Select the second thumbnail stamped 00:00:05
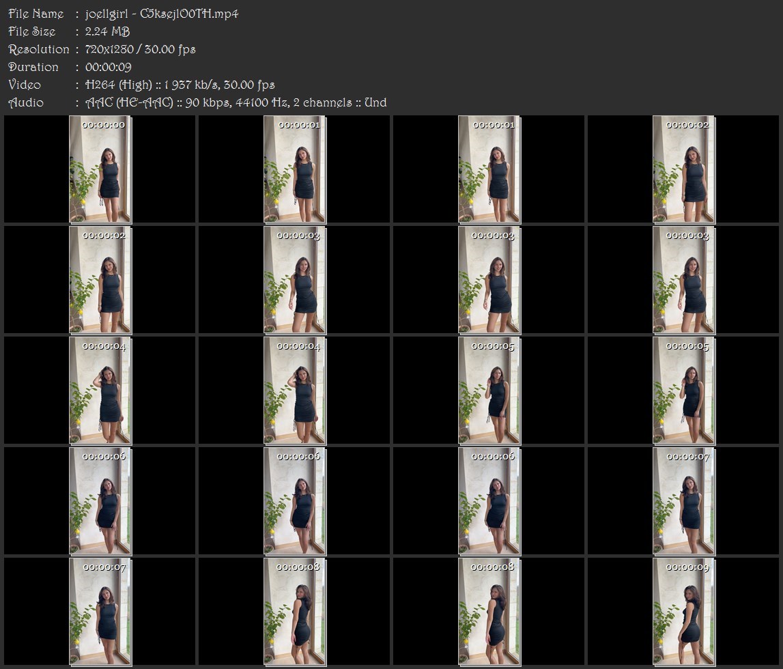The height and width of the screenshot is (669, 783). click(x=684, y=390)
